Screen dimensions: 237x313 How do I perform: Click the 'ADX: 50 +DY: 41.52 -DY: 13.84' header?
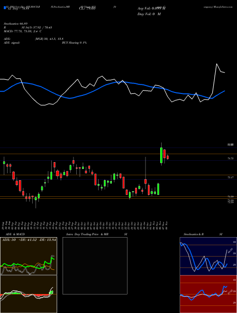click(x=29, y=240)
